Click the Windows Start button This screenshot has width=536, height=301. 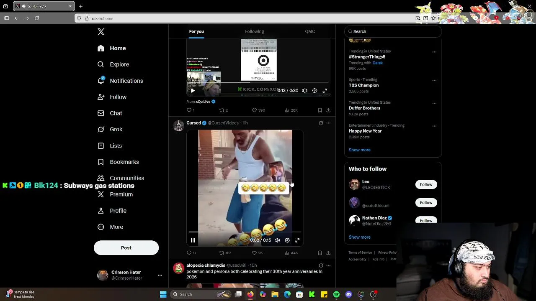[163, 294]
